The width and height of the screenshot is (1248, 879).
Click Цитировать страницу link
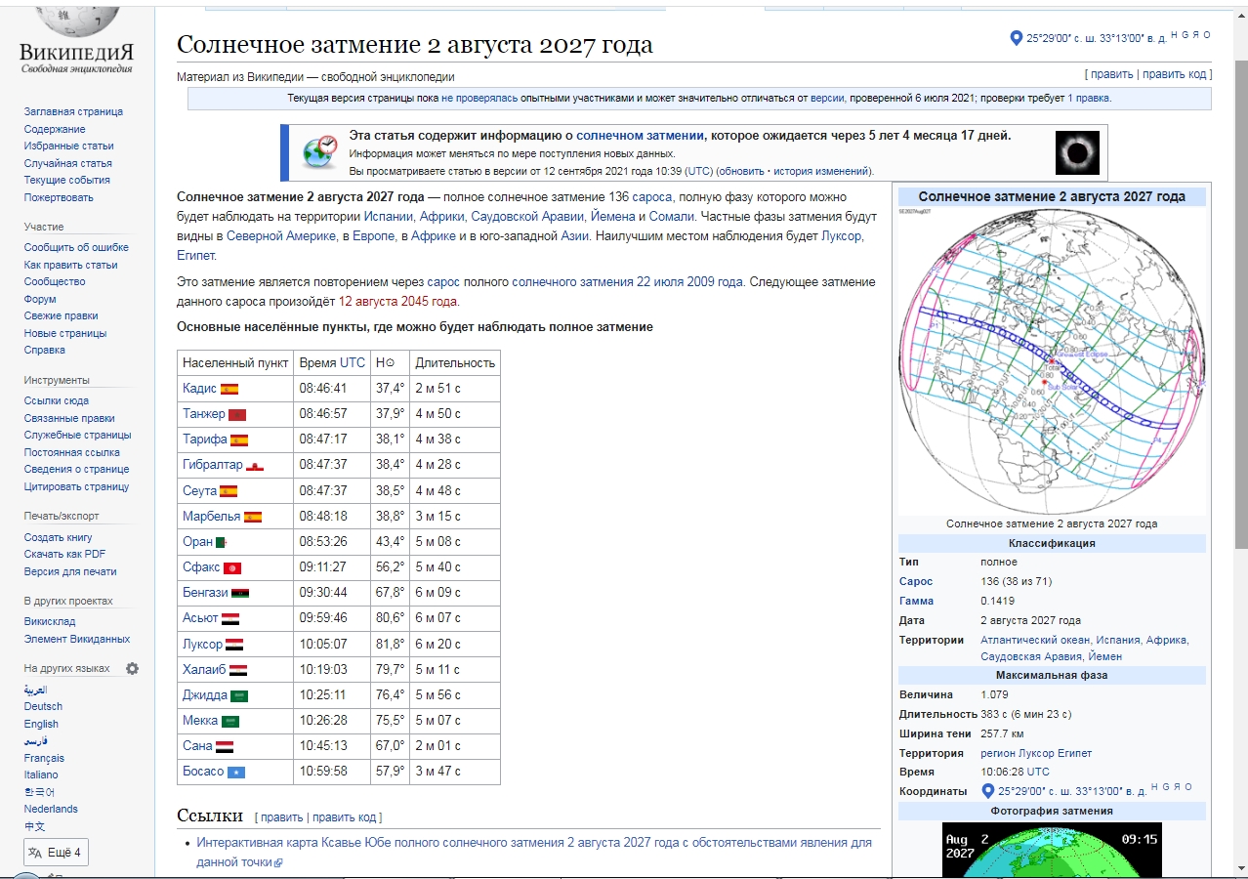(76, 486)
